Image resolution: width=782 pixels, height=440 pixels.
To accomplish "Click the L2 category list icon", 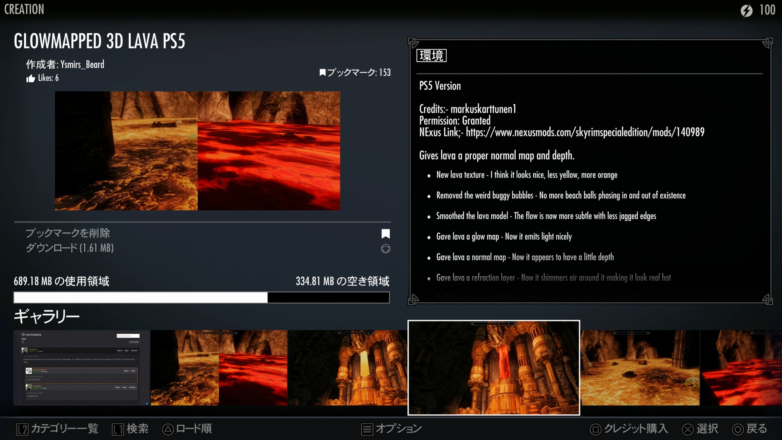I will tap(22, 429).
